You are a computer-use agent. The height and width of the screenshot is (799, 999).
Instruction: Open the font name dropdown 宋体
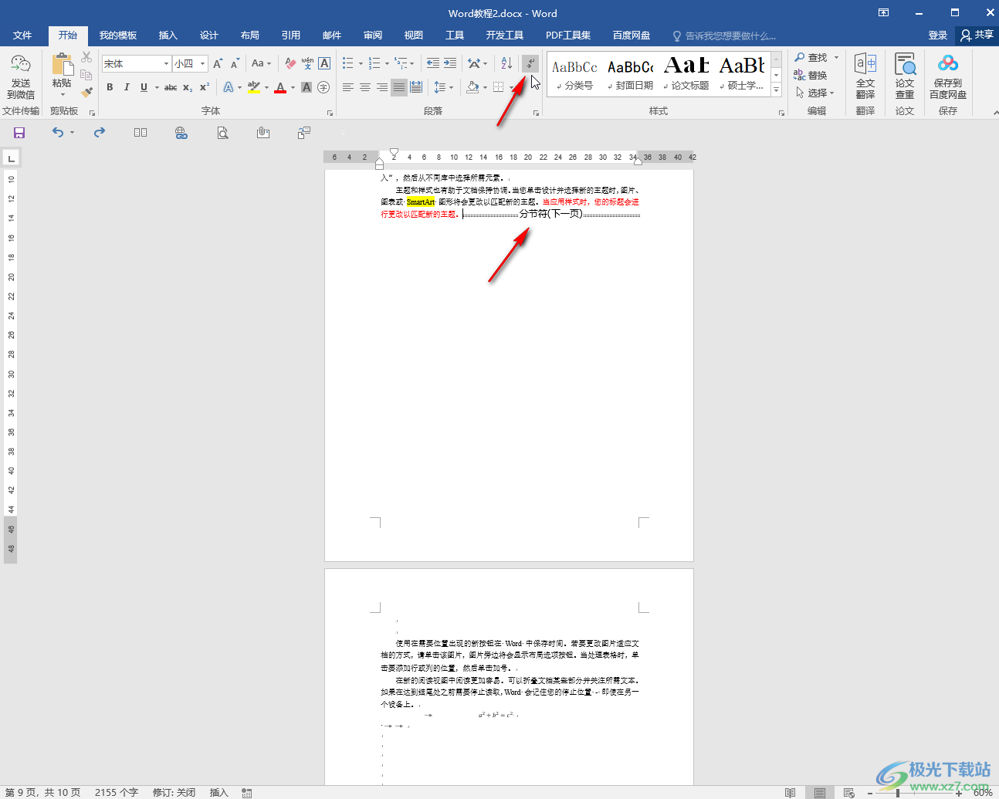click(166, 63)
